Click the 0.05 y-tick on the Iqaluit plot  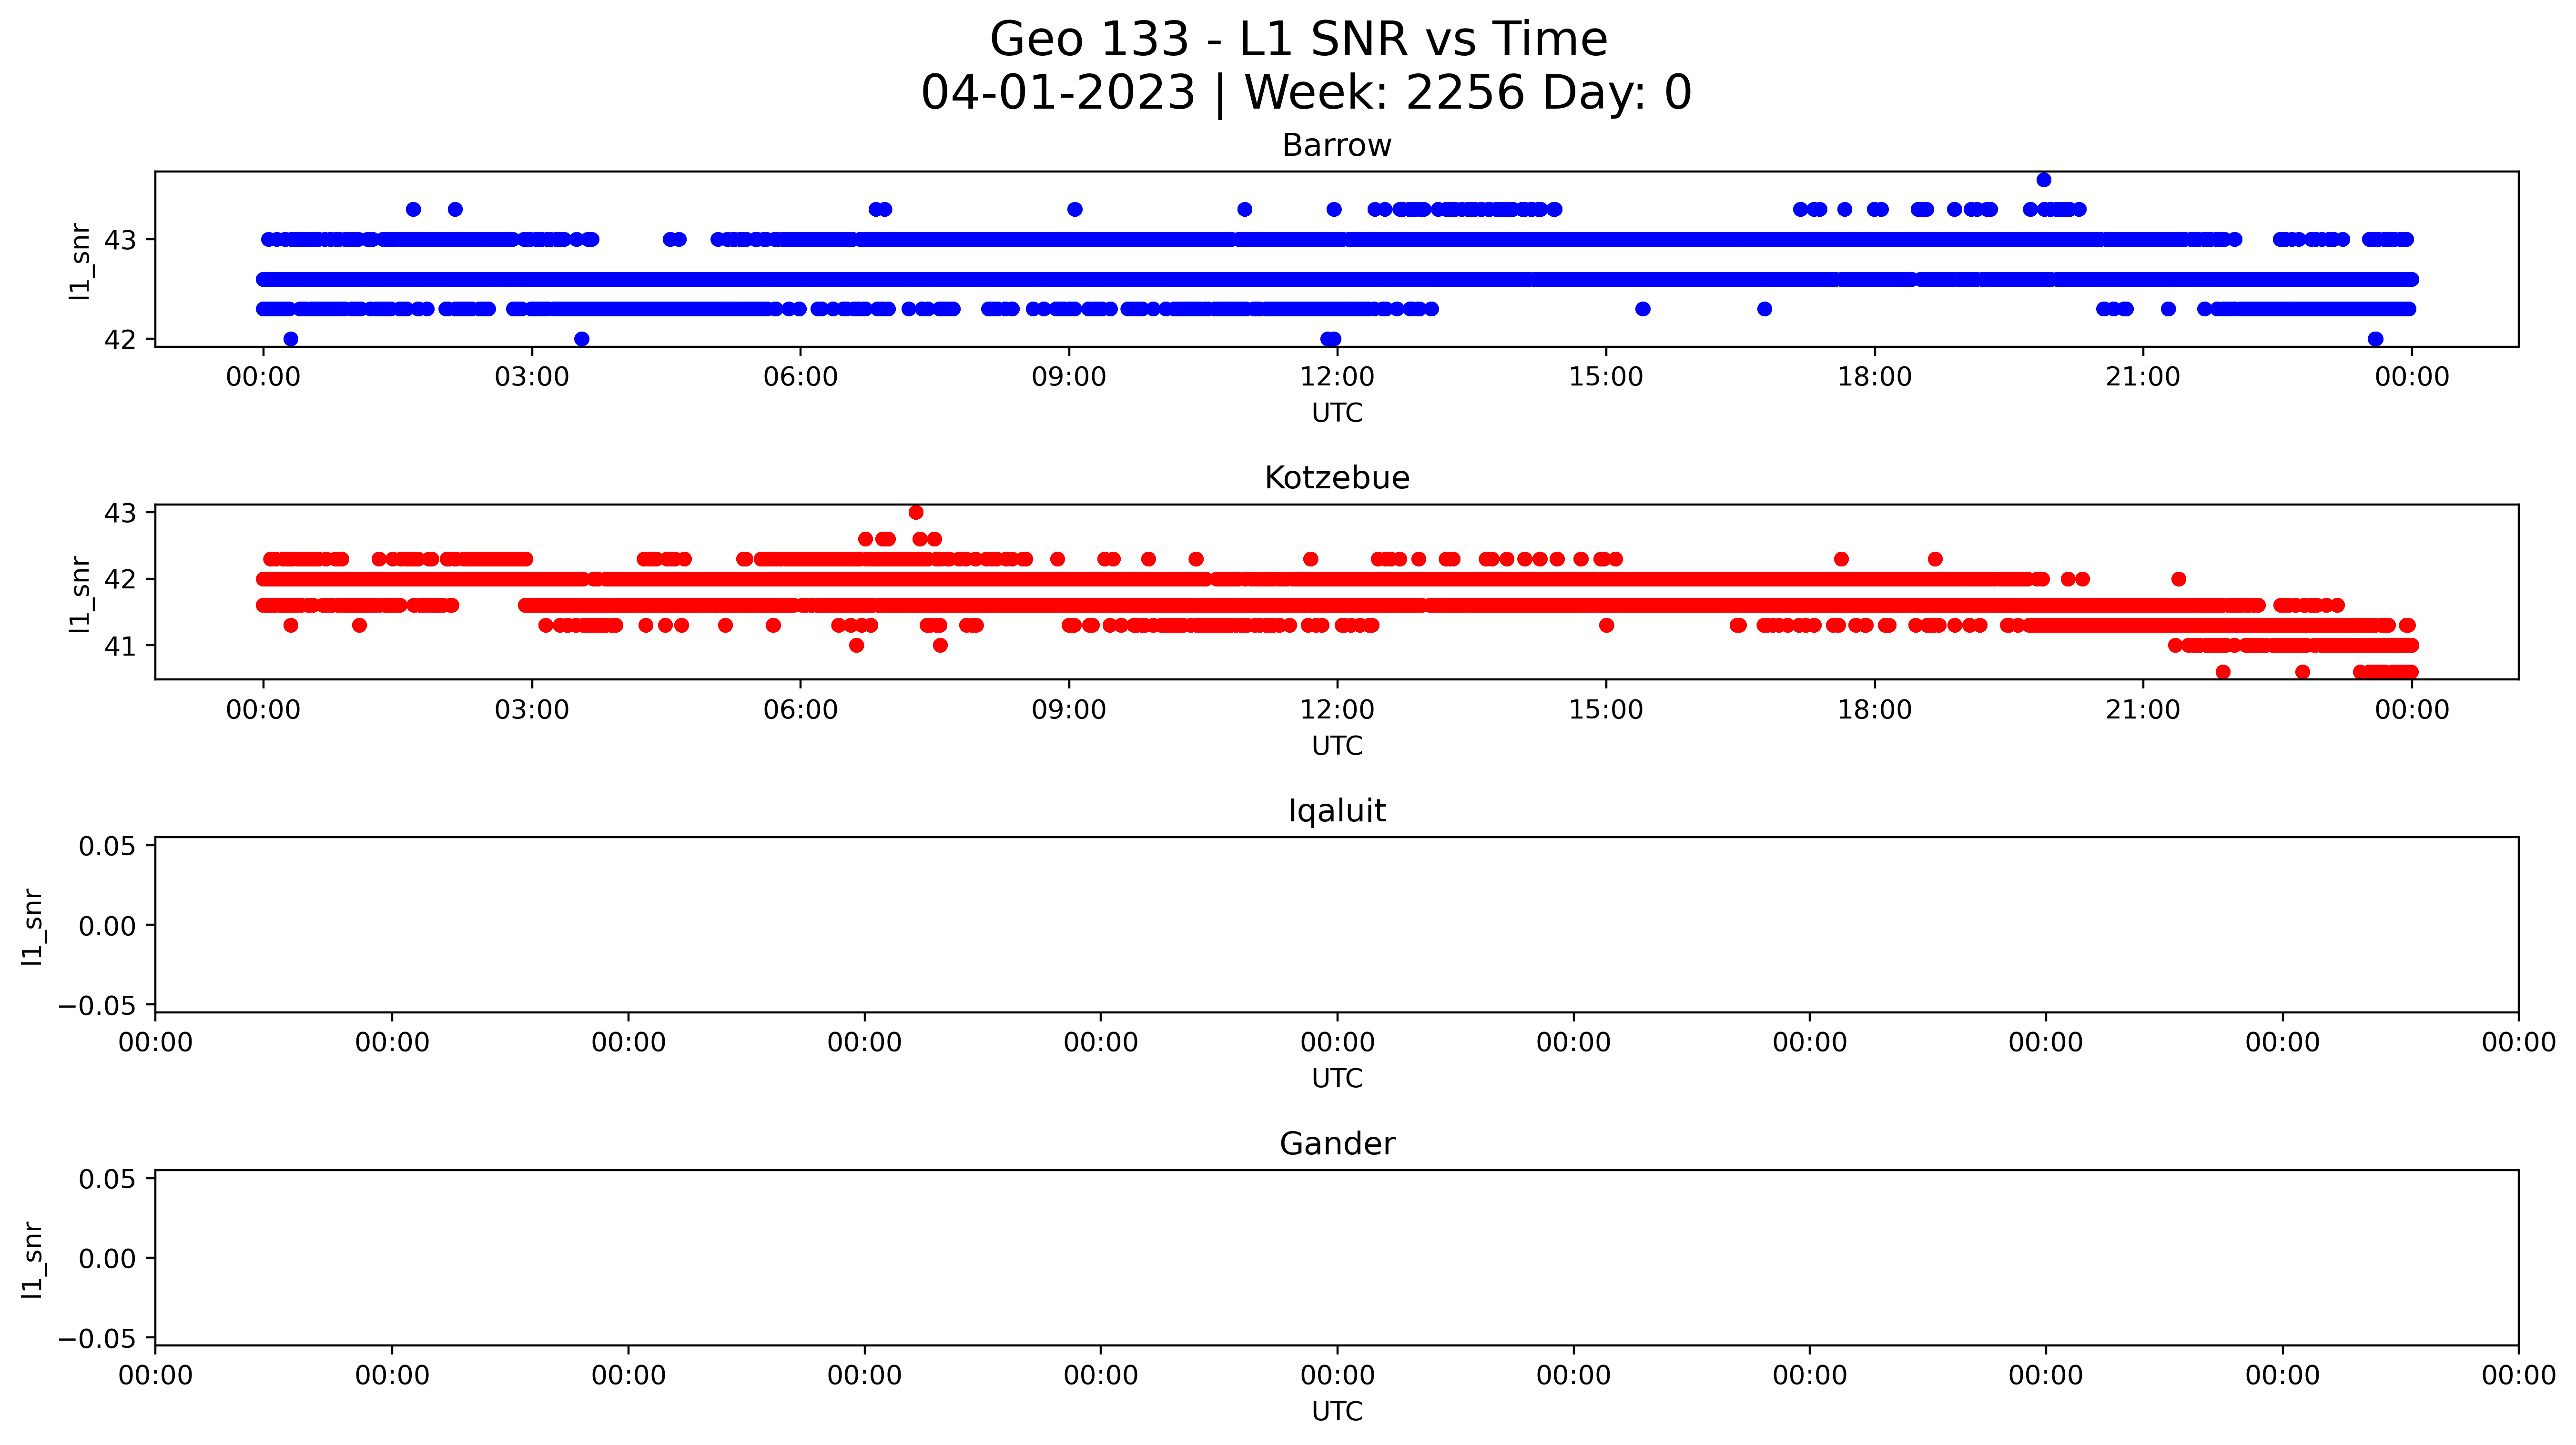click(x=107, y=847)
